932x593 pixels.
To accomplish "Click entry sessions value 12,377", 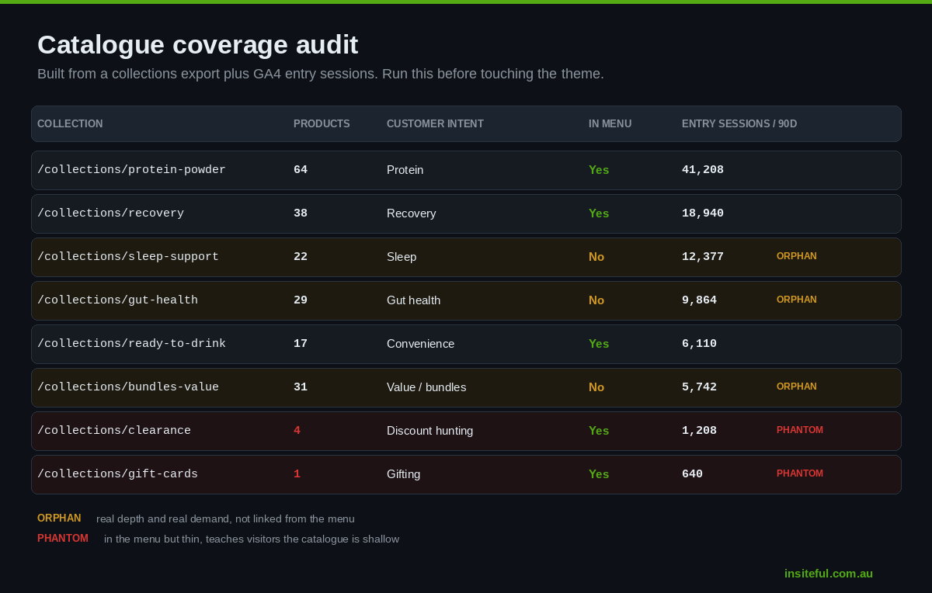I will coord(703,257).
